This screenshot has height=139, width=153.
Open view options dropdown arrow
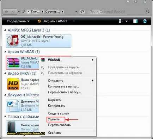(127, 21)
